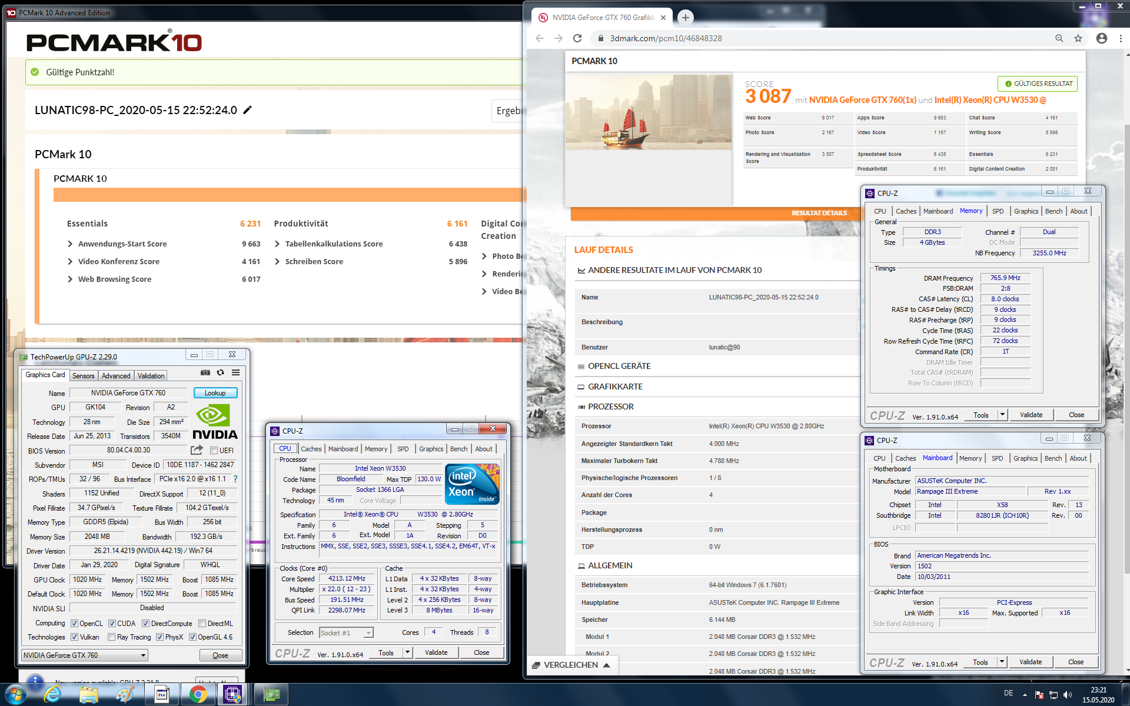Toggle the Ray Tracing checkbox

point(112,637)
